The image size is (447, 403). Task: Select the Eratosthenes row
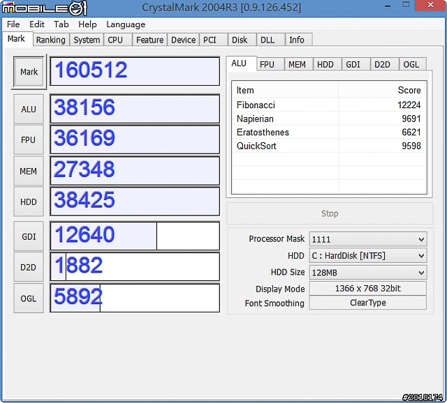click(329, 132)
